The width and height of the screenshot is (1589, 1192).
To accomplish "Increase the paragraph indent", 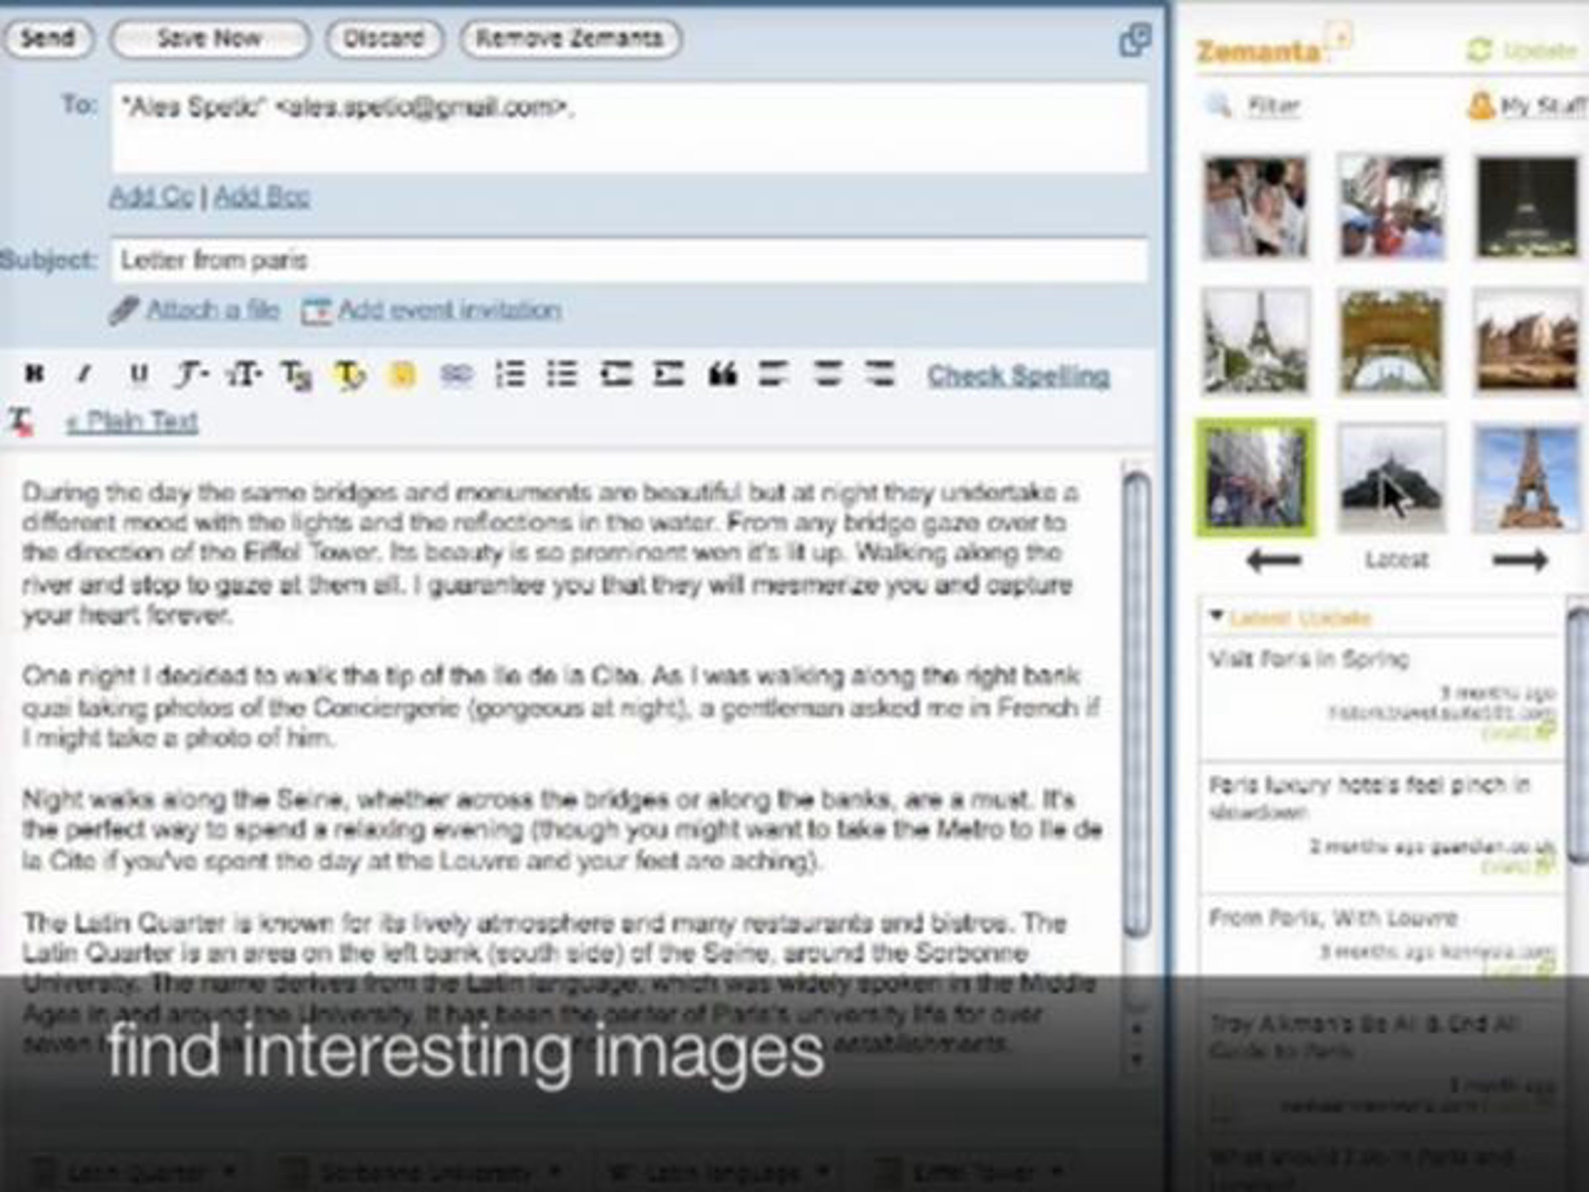I will coord(668,374).
